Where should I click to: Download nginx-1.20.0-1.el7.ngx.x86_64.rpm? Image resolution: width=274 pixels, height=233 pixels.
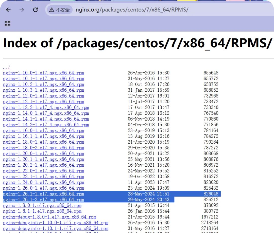point(43,153)
